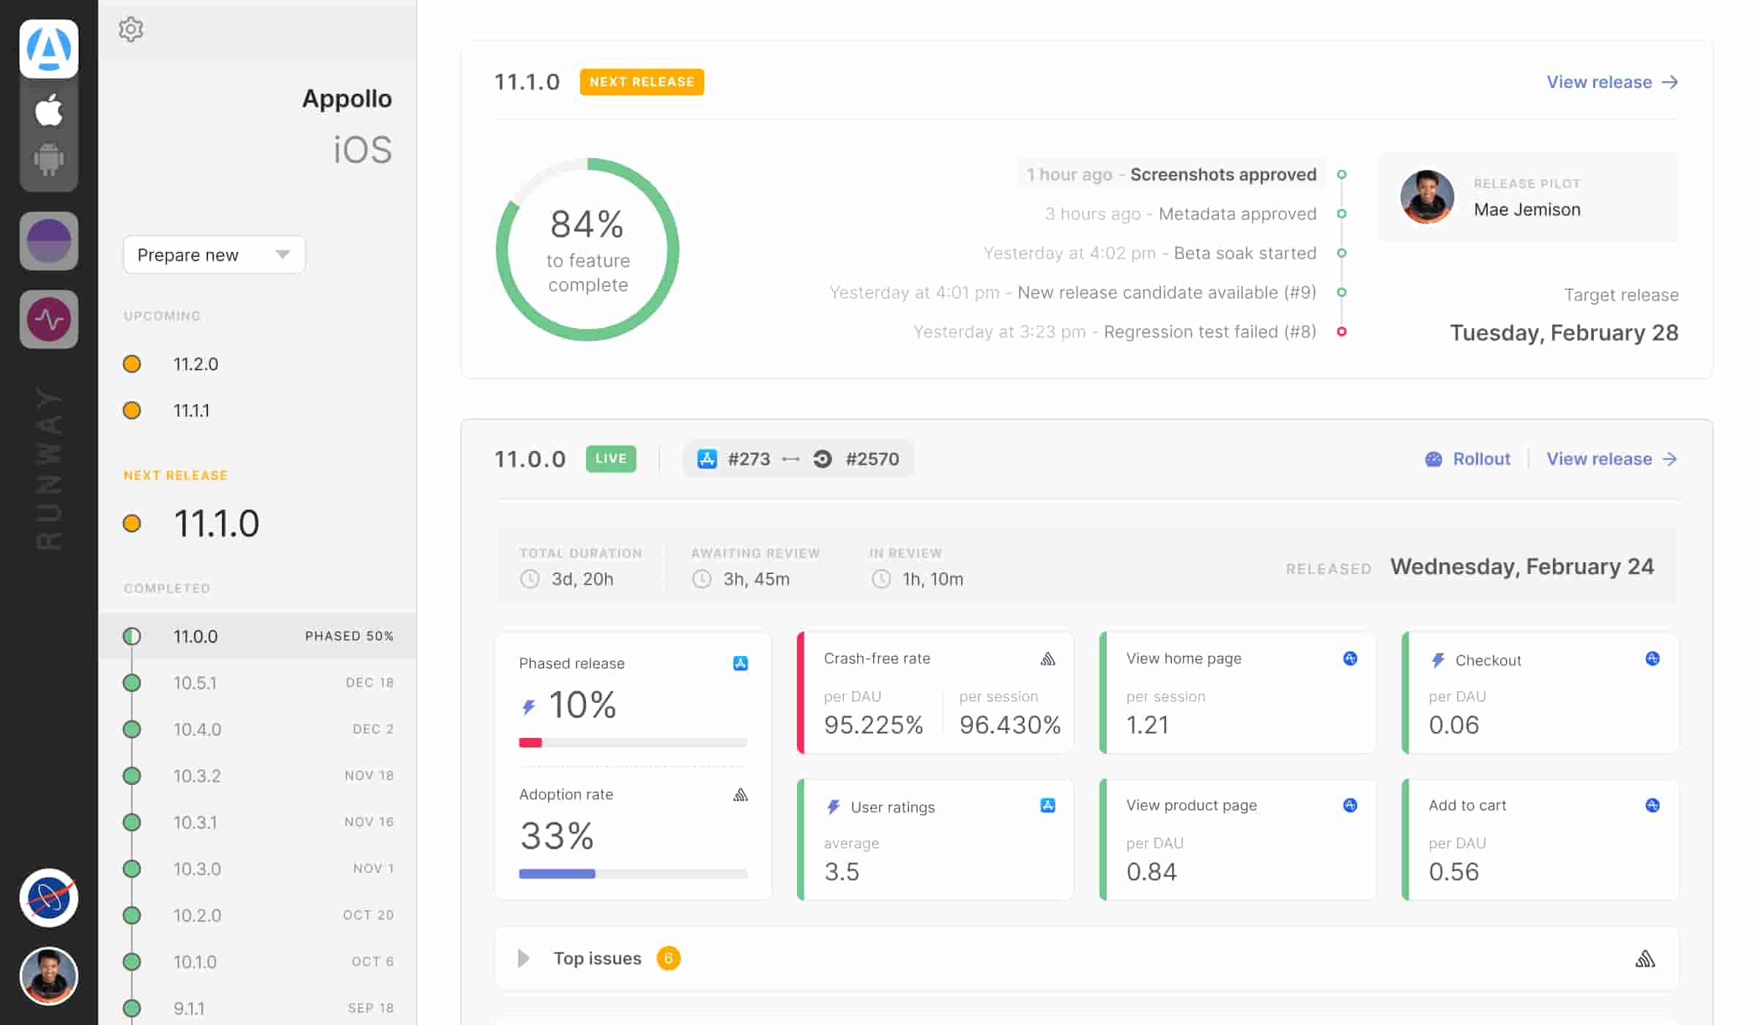1758x1025 pixels.
Task: Select the Apple iOS platform icon
Action: [48, 111]
